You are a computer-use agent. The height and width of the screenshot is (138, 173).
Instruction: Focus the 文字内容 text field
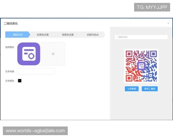coord(36,71)
